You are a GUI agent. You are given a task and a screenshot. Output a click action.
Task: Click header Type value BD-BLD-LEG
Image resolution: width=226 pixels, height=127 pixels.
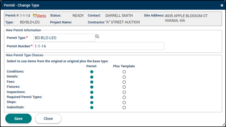click(30, 22)
